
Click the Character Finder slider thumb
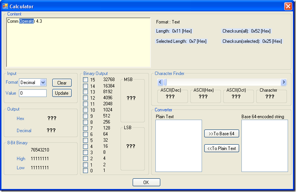(165, 82)
